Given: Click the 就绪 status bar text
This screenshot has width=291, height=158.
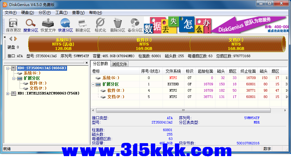Looking at the screenshot, I should pos(7,149).
